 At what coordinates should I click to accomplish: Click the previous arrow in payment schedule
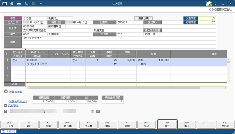point(5,112)
